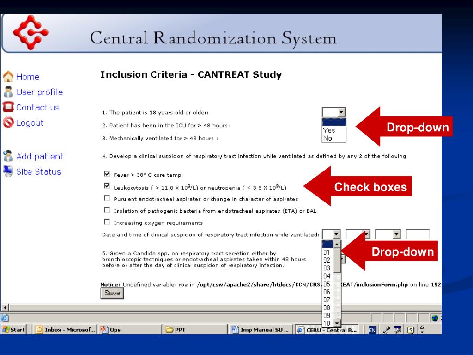Switch to the PPT folder taskbar item

click(194, 330)
